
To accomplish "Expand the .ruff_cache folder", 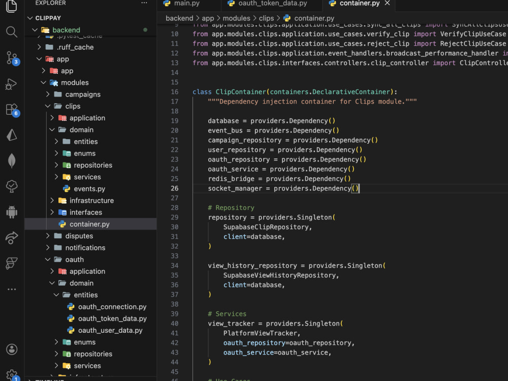I will click(x=39, y=47).
